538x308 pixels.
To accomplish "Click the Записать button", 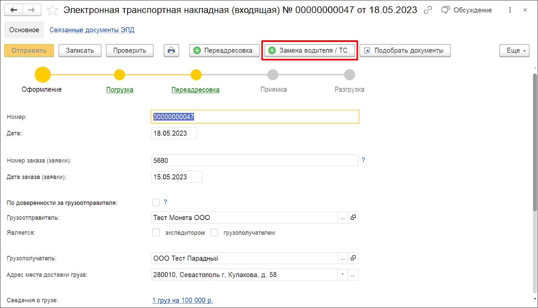I will (80, 50).
